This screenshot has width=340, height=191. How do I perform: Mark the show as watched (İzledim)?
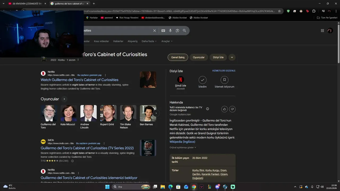pyautogui.click(x=202, y=83)
